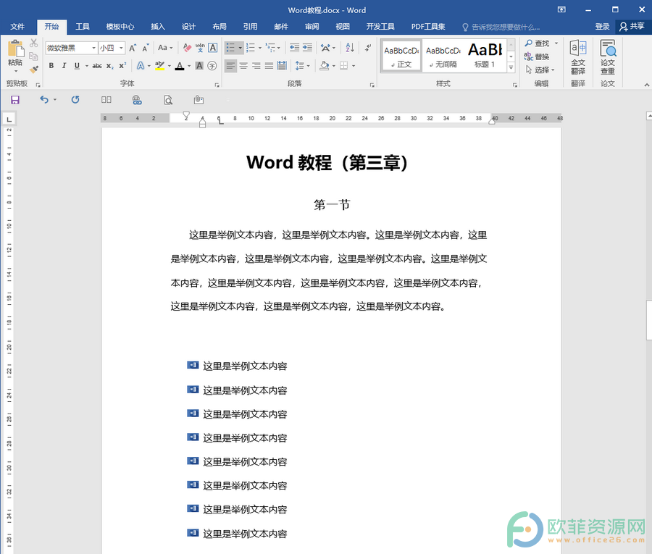Apply the 正文 style
This screenshot has height=554, width=652.
[x=401, y=56]
